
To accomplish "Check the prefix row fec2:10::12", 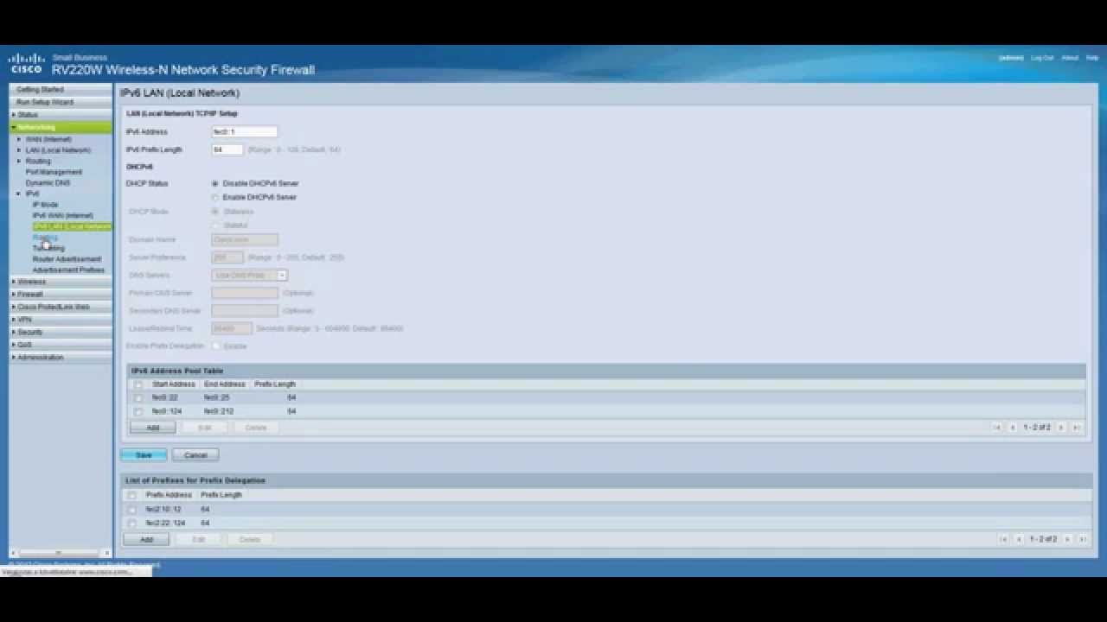I will pyautogui.click(x=131, y=510).
